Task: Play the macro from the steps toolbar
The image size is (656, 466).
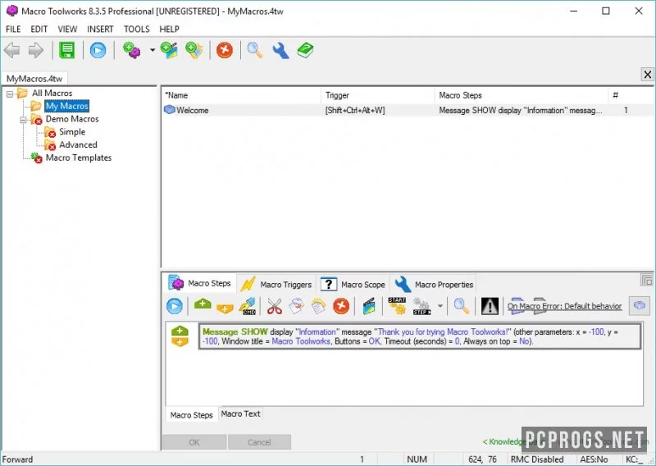Action: click(175, 307)
